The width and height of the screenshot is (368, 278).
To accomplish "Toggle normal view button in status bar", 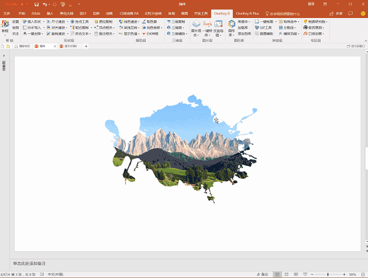I will 277,274.
